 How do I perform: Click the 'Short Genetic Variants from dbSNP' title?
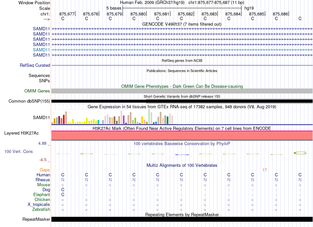coord(182,96)
